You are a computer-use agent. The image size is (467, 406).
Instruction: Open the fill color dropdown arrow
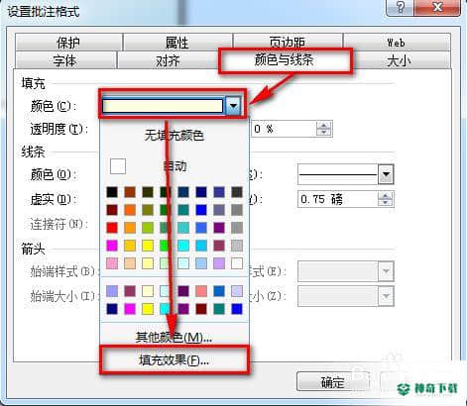234,106
